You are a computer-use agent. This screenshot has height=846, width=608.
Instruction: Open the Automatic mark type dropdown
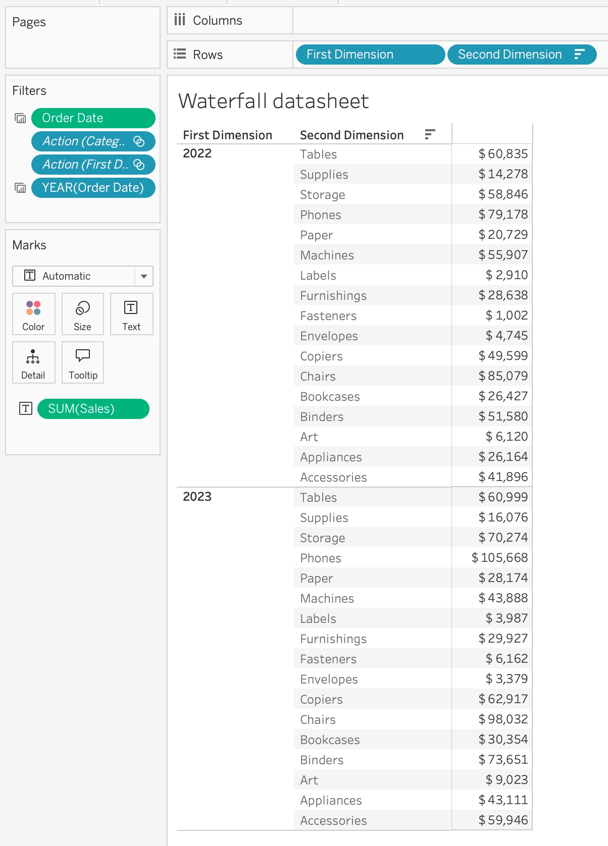click(x=143, y=276)
